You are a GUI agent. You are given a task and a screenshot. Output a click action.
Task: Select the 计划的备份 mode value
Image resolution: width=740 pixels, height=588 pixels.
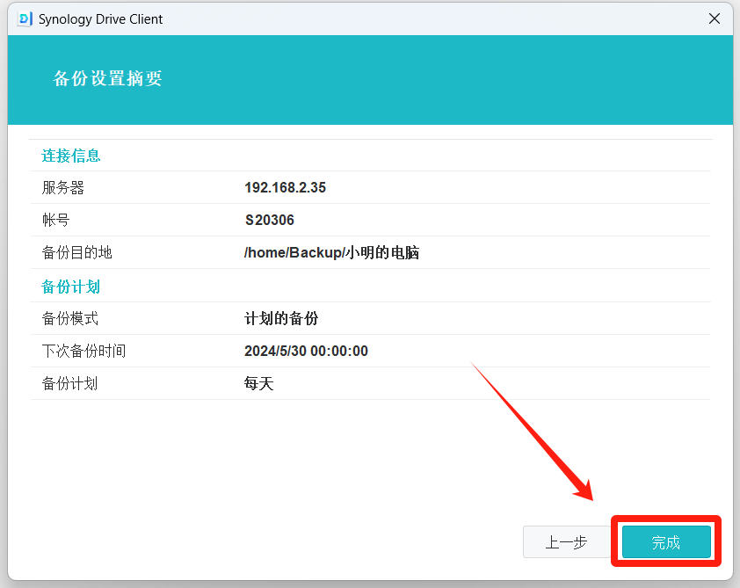[x=280, y=318]
